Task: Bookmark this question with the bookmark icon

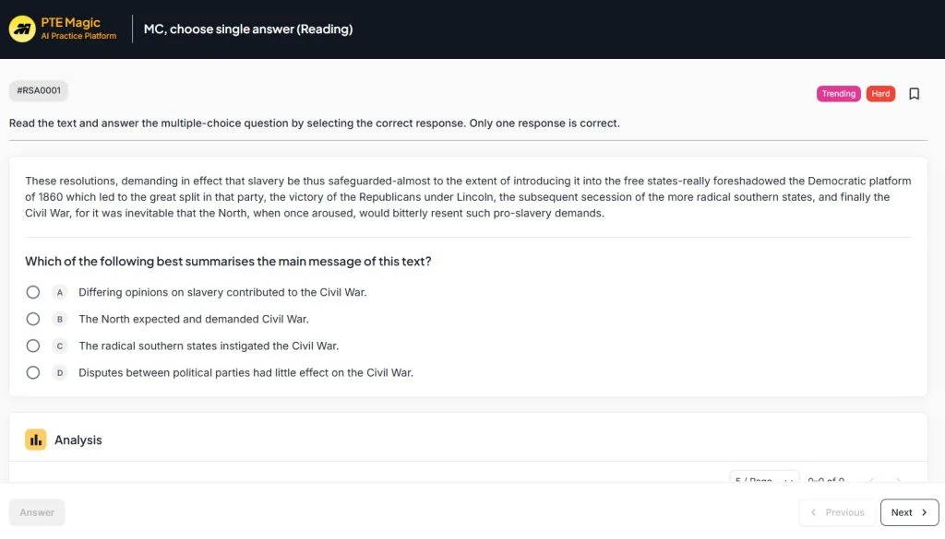Action: [x=914, y=94]
